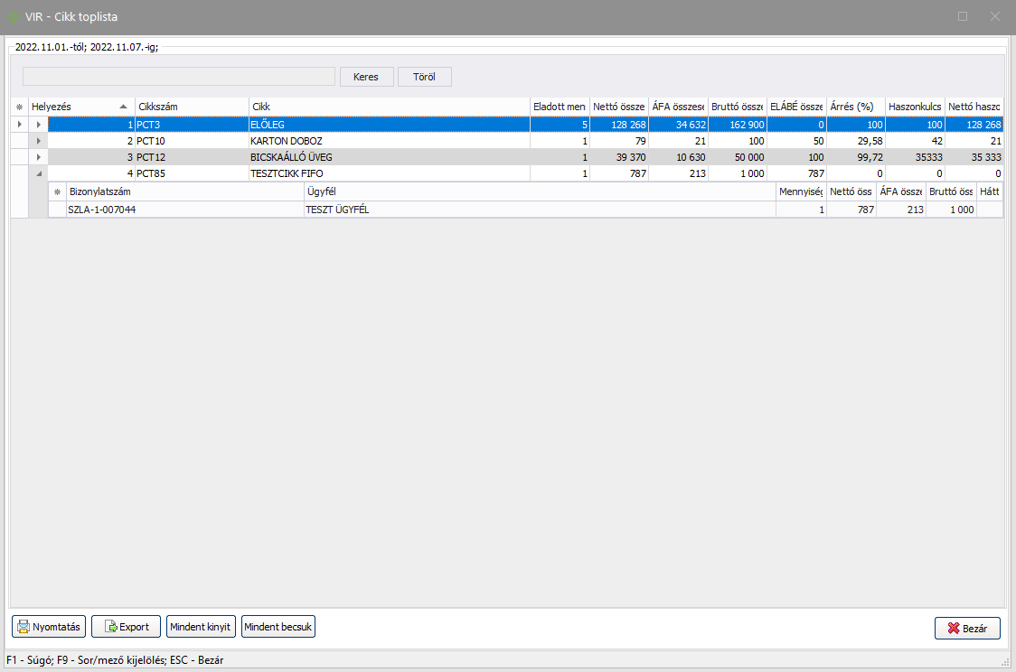
Task: Maximize the VIR Cikk toplista window
Action: pyautogui.click(x=963, y=16)
